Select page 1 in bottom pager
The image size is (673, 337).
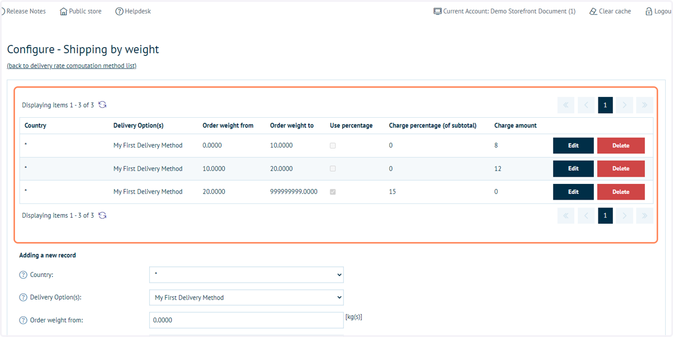[605, 215]
